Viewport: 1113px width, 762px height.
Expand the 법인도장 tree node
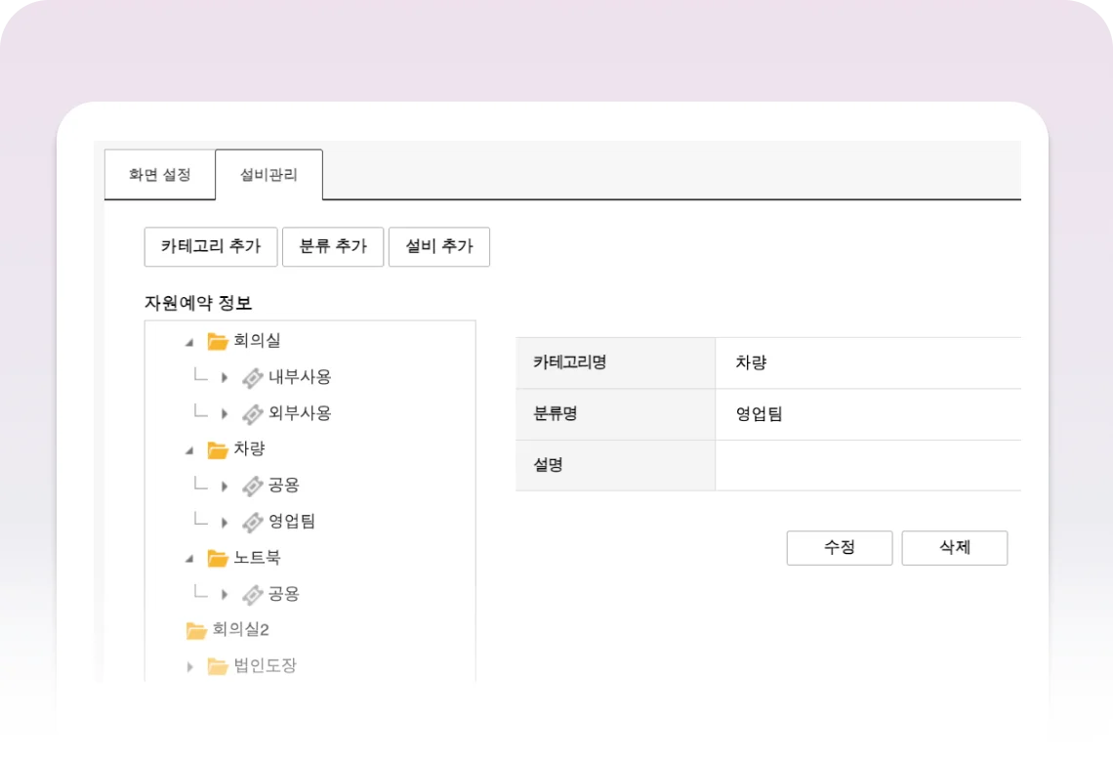(x=189, y=667)
